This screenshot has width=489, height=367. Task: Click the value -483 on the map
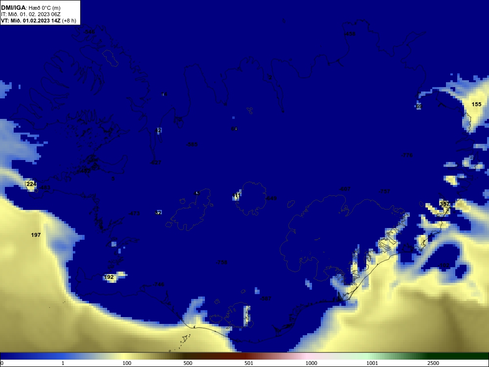[44, 187]
